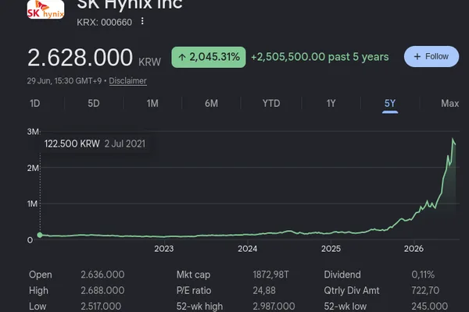The width and height of the screenshot is (469, 312).
Task: Click the 52-wk high value 2.987.000
Action: 274,306
